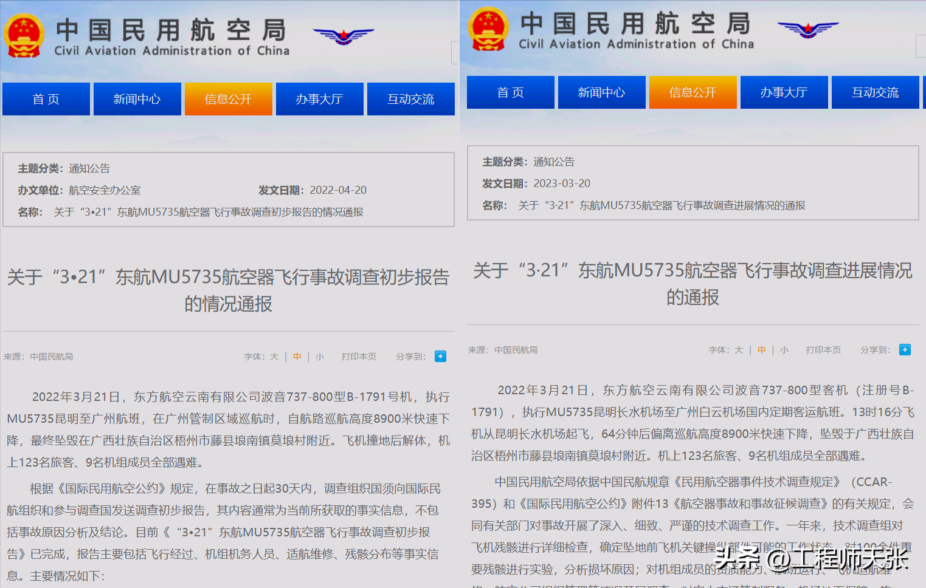Click the 名称 line ending 进展情况的通报 in the info box

pos(644,206)
